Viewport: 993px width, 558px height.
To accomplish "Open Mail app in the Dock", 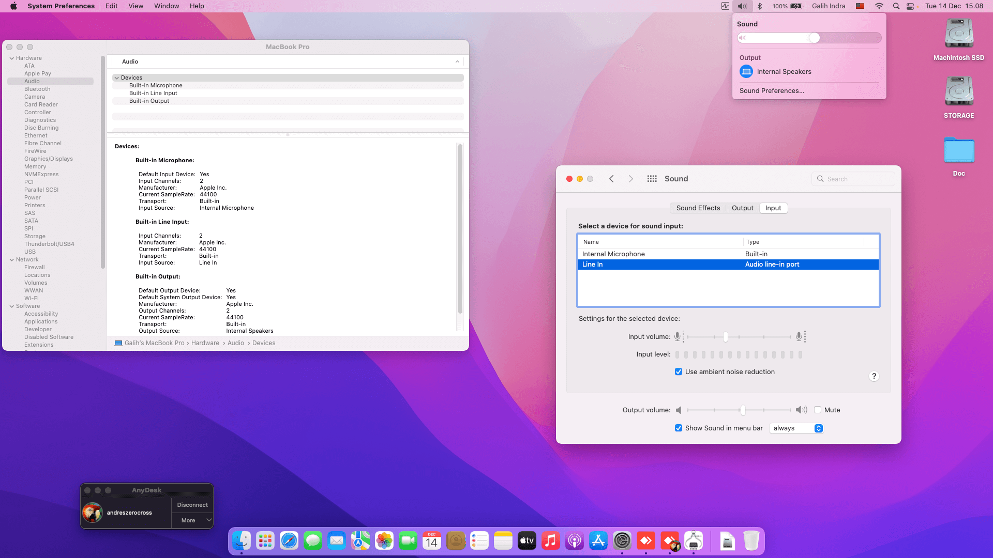I will (337, 540).
